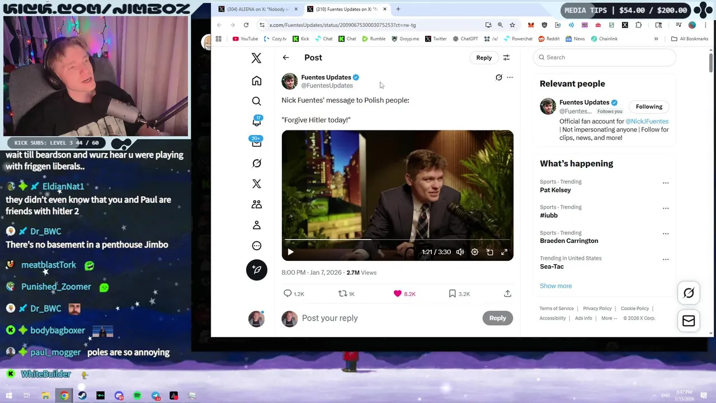Screen dimensions: 716x403
Task: Open Communities people icon in X sidebar
Action: (x=257, y=204)
